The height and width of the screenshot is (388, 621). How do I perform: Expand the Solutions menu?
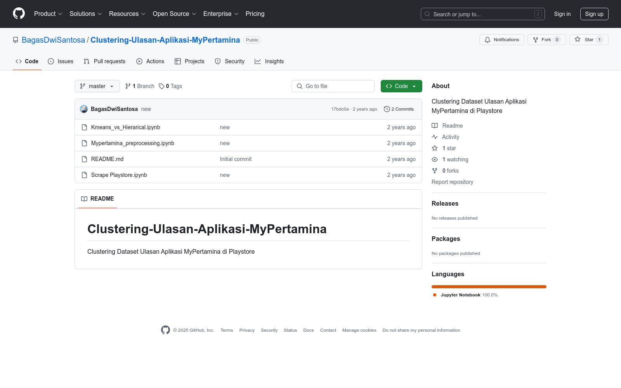pyautogui.click(x=85, y=14)
